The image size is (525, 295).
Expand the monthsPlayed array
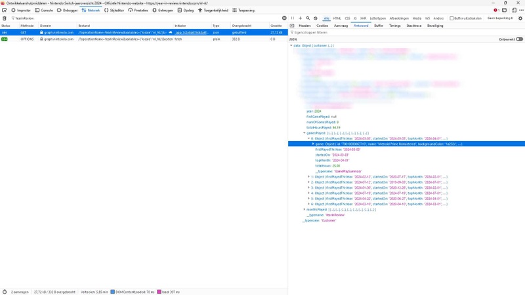(x=304, y=209)
